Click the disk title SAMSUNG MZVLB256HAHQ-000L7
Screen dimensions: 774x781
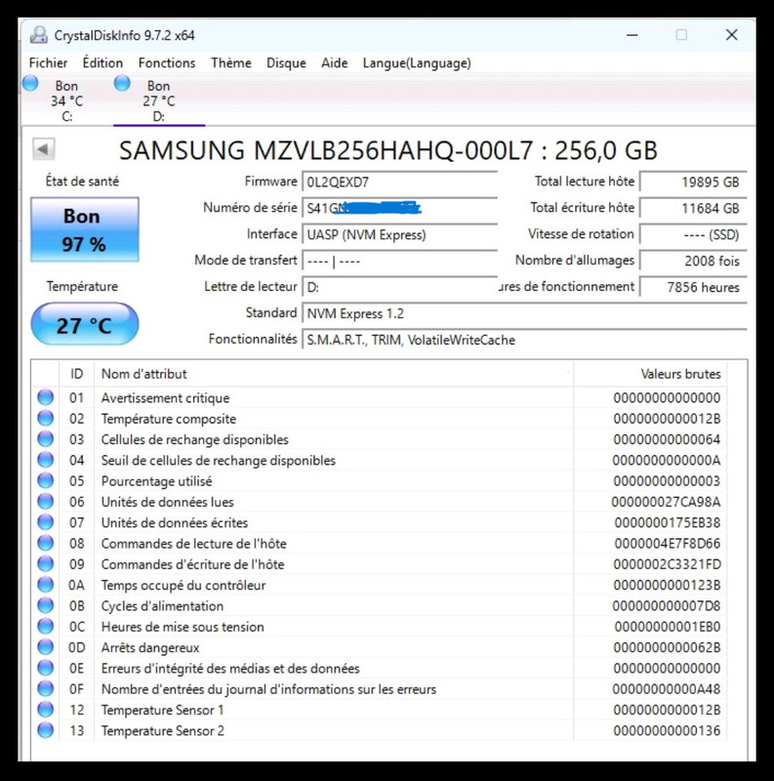(388, 150)
